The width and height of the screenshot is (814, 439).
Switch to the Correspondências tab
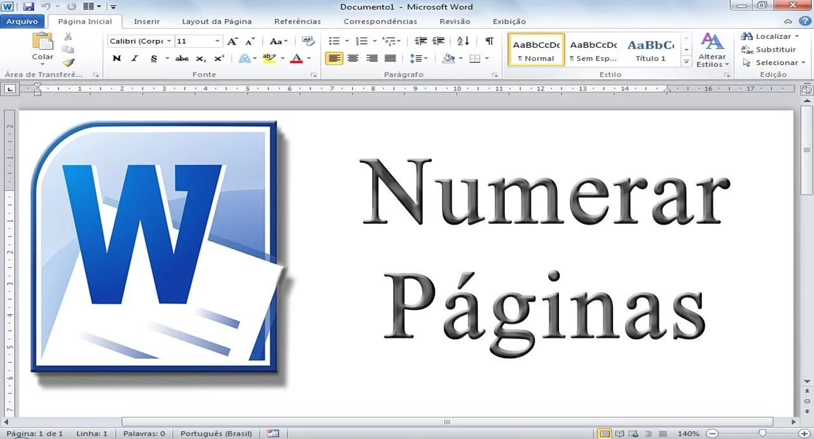tap(380, 21)
